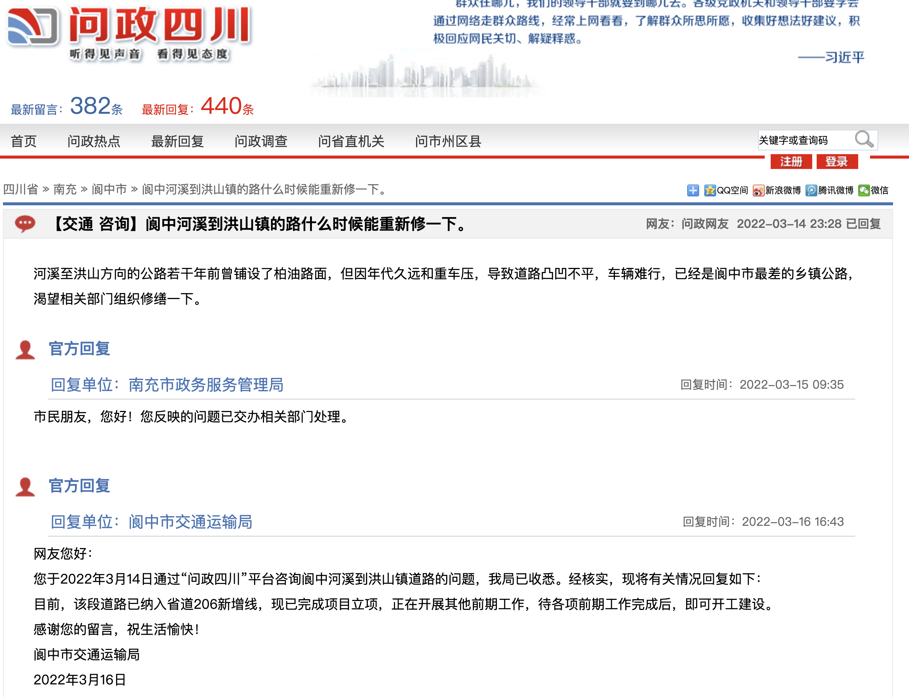Viewport: 909px width, 697px height.
Task: Share to 腾讯微博 icon
Action: point(811,190)
